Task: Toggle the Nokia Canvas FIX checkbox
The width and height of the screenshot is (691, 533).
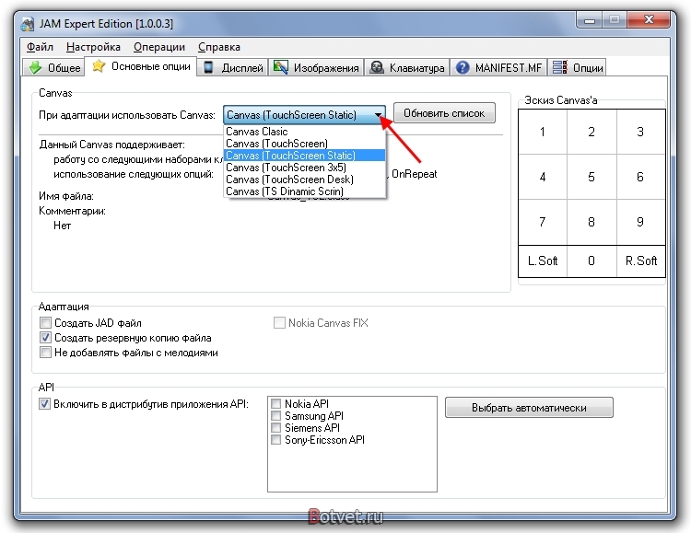Action: pyautogui.click(x=279, y=322)
